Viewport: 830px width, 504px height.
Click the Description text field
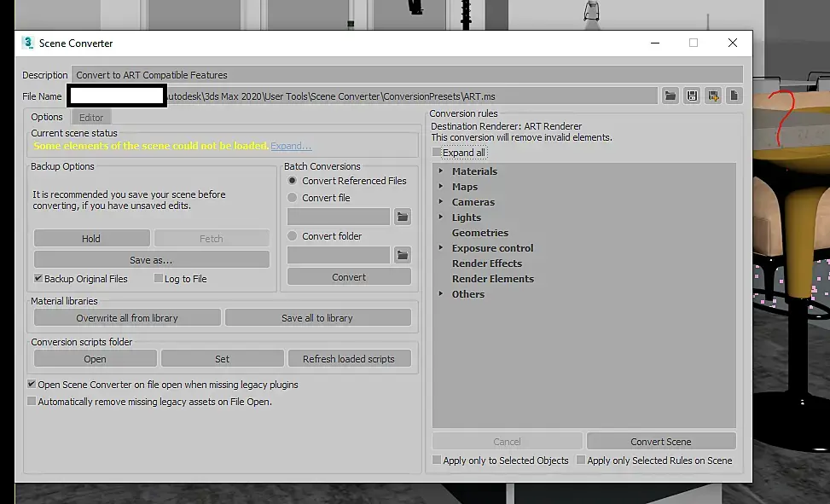(x=407, y=75)
